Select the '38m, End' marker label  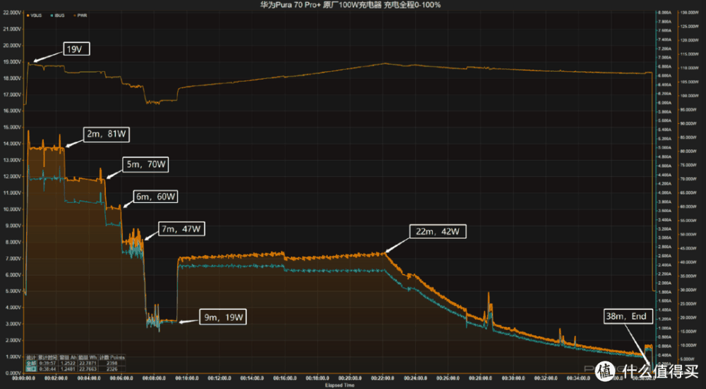point(626,316)
